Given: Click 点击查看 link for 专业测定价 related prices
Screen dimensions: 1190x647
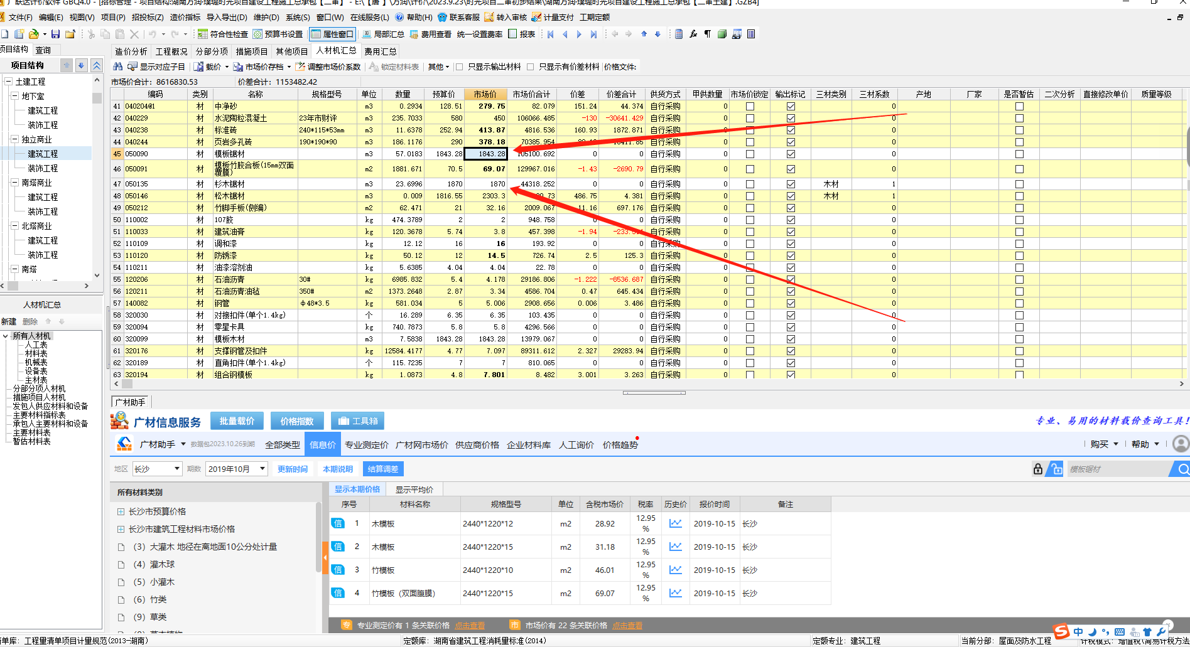Looking at the screenshot, I should (469, 626).
